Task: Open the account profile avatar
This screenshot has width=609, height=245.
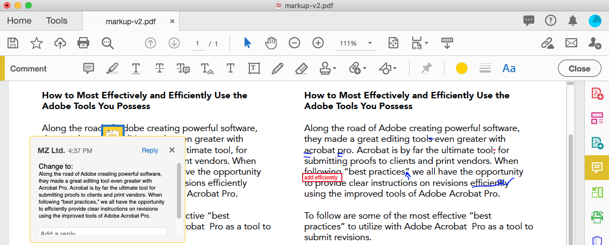Action: pos(594,21)
